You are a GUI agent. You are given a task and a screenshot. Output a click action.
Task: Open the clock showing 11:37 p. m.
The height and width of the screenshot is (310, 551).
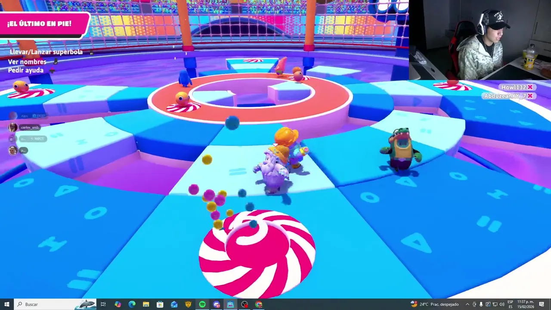526,304
